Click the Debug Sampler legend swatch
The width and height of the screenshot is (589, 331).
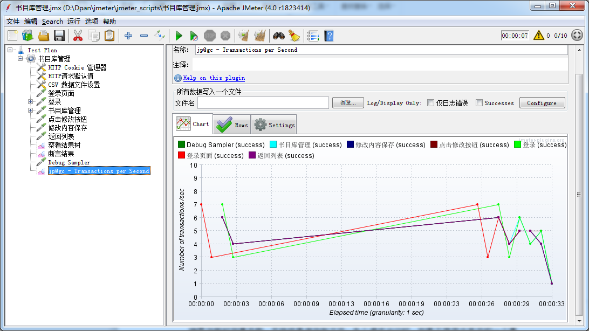point(181,144)
